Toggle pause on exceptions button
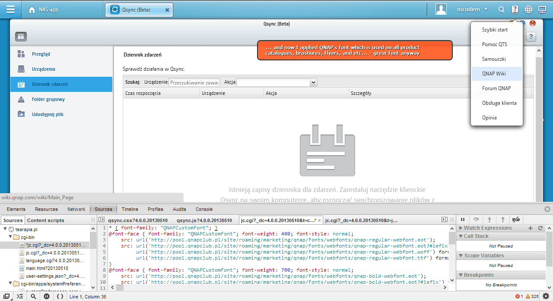 point(47,297)
